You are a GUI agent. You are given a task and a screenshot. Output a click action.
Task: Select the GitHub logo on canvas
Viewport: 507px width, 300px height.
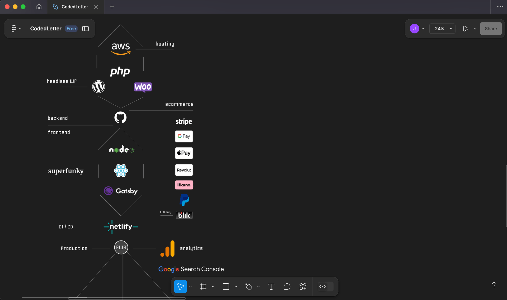pyautogui.click(x=120, y=117)
